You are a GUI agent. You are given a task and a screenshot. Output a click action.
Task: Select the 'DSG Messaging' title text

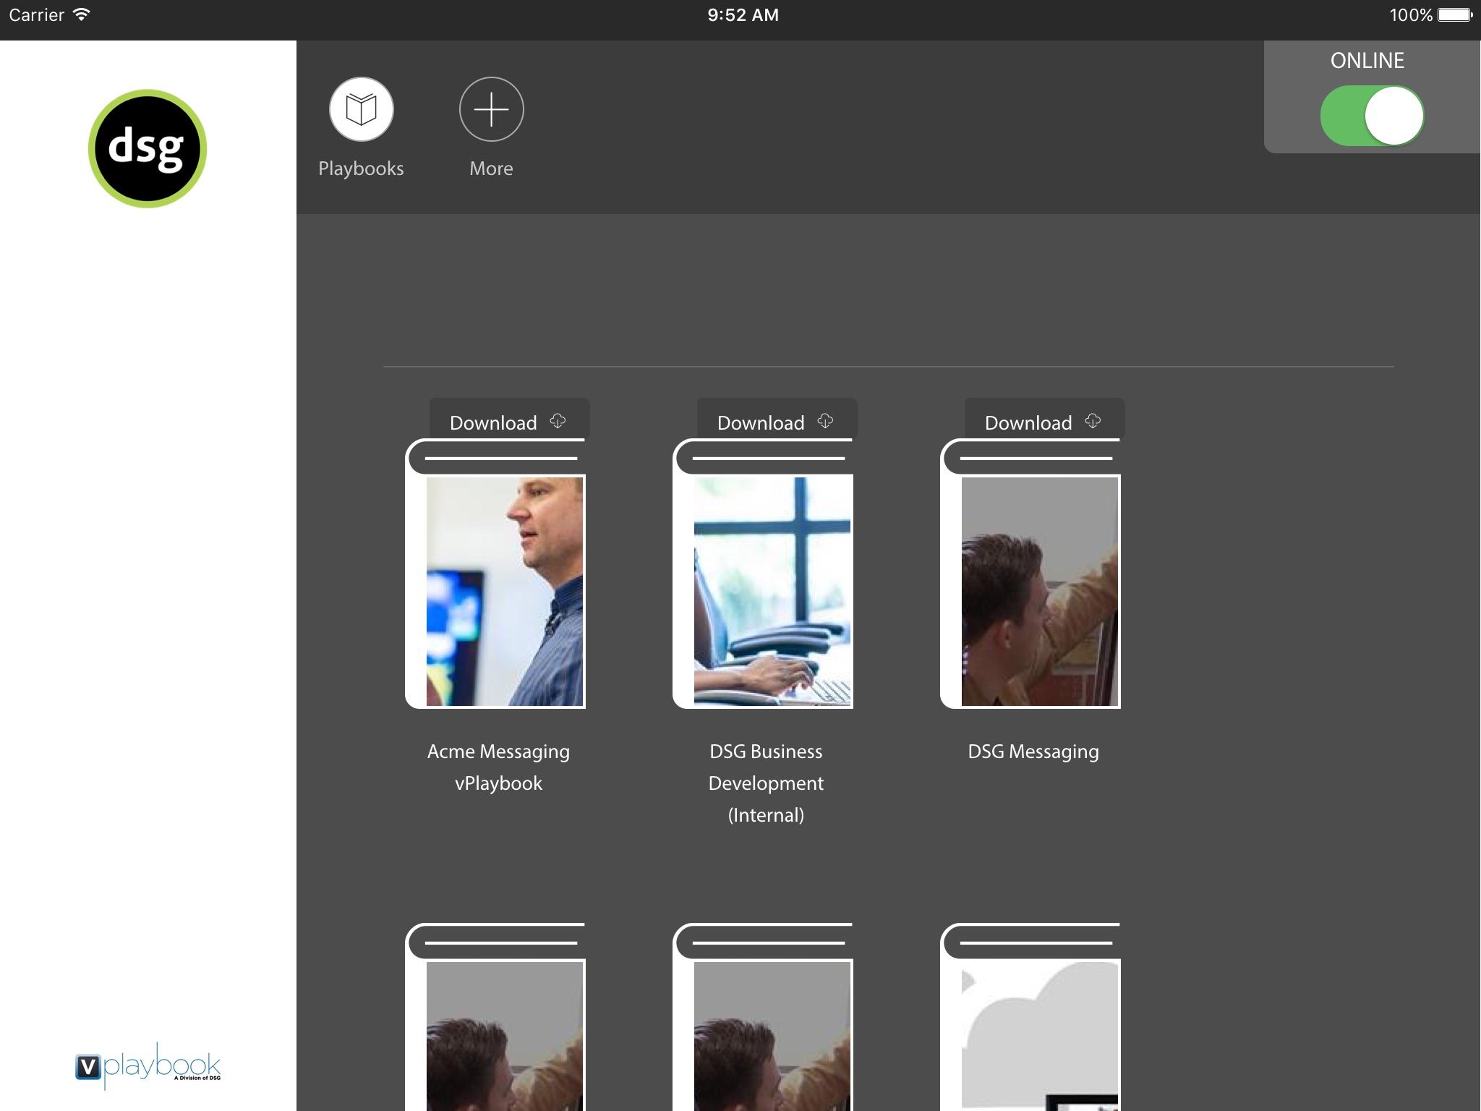coord(1033,752)
